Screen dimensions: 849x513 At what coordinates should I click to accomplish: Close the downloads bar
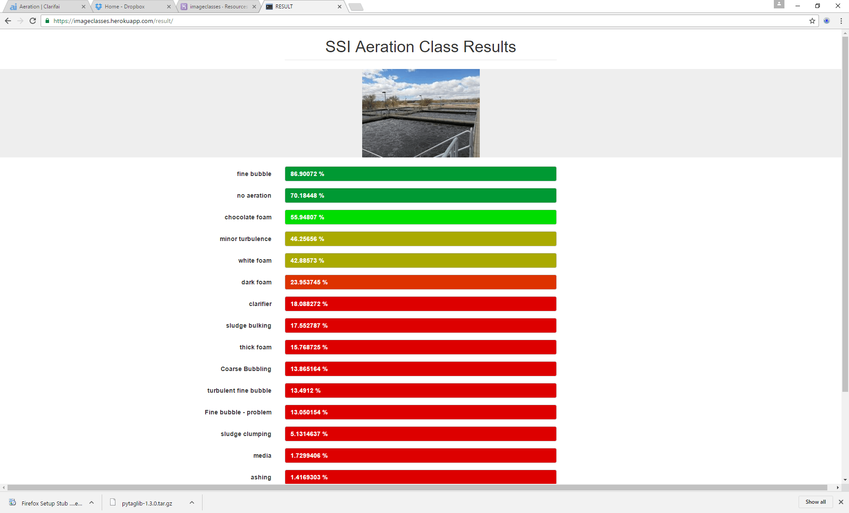click(841, 502)
